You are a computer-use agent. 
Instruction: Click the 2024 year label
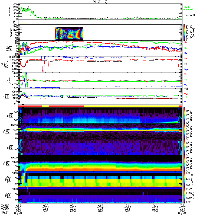[x=4, y=213]
